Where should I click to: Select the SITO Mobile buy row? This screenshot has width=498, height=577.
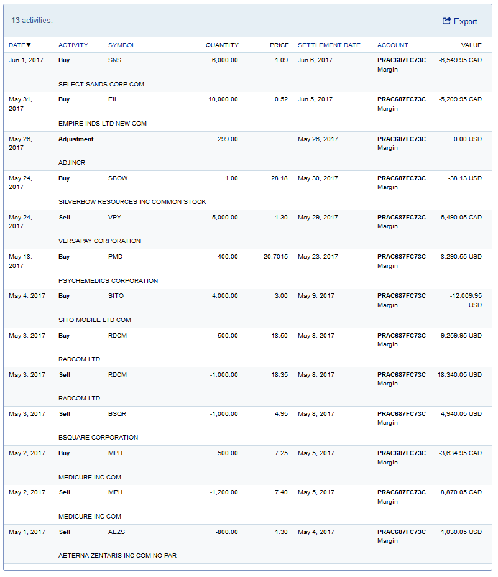pos(249,308)
